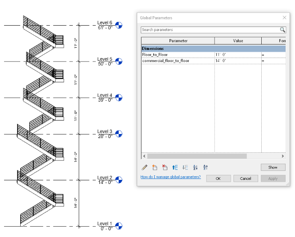This screenshot has height=237, width=295.
Task: Click the Level 3 marker symbol
Action: 119,134
